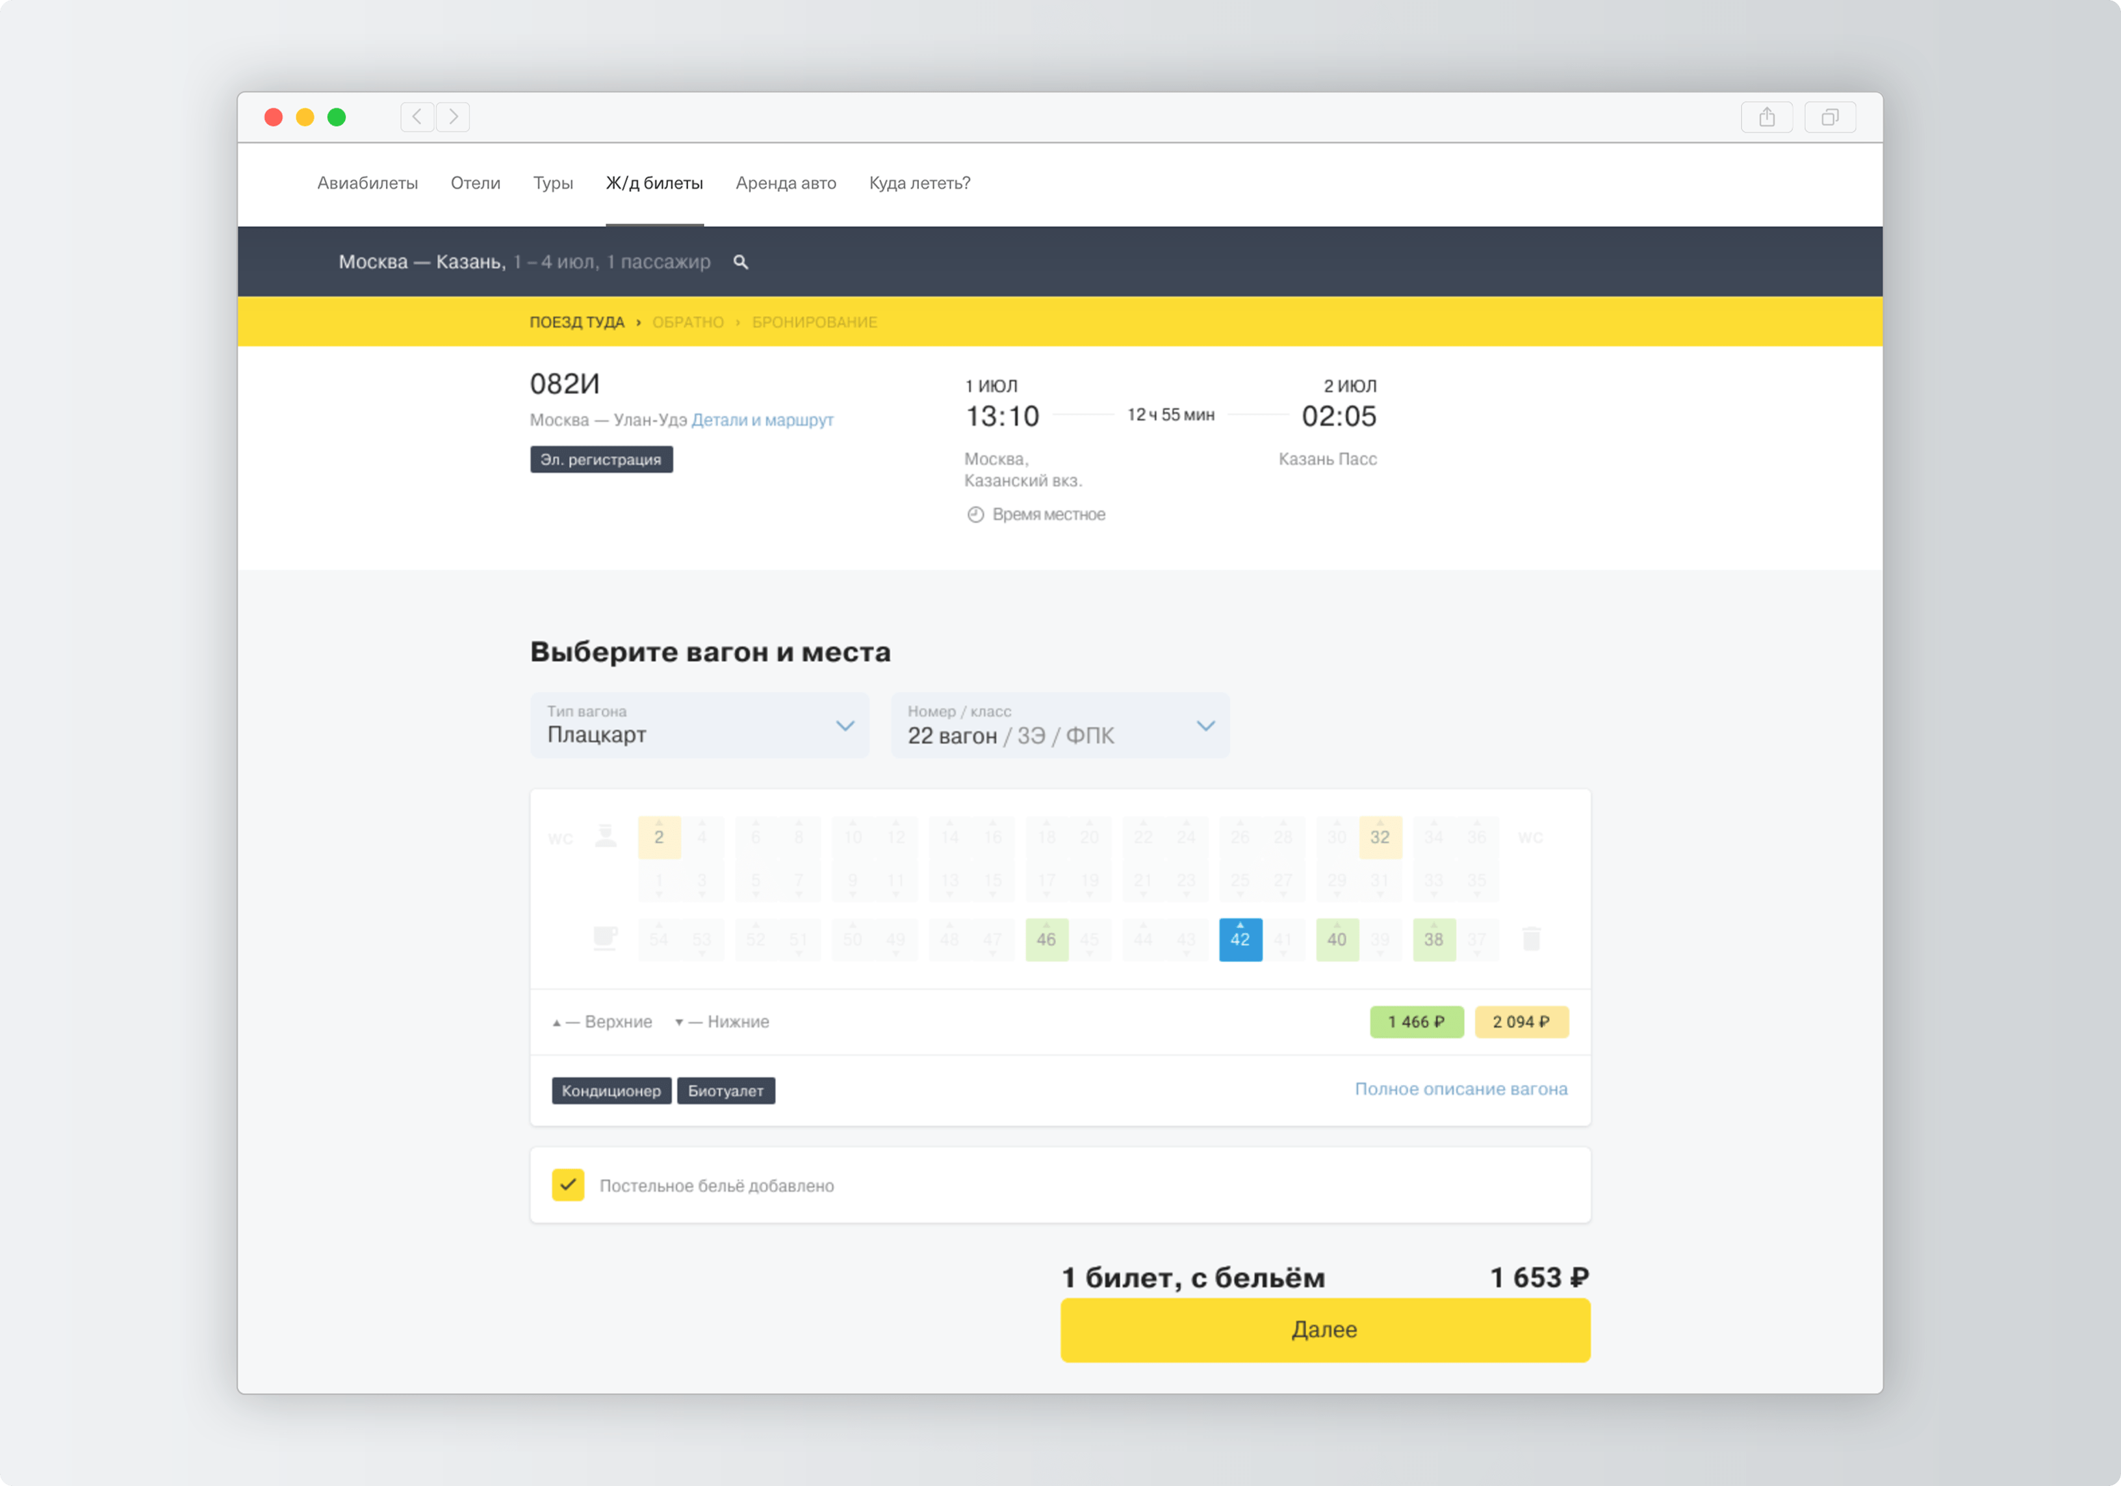Click the clock icon near Время местное
This screenshot has height=1486, width=2121.
click(x=975, y=515)
